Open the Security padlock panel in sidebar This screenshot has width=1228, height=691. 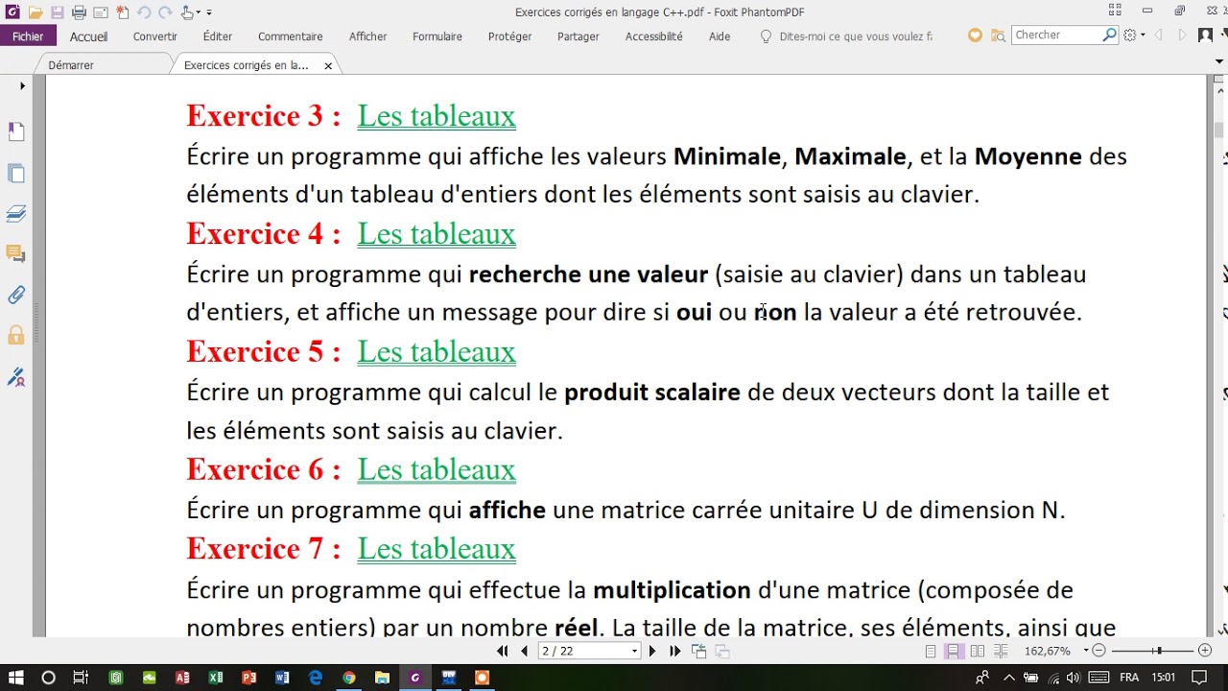pos(15,335)
